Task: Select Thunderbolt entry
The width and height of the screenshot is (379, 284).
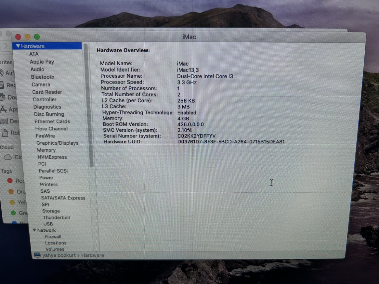Action: coord(56,217)
